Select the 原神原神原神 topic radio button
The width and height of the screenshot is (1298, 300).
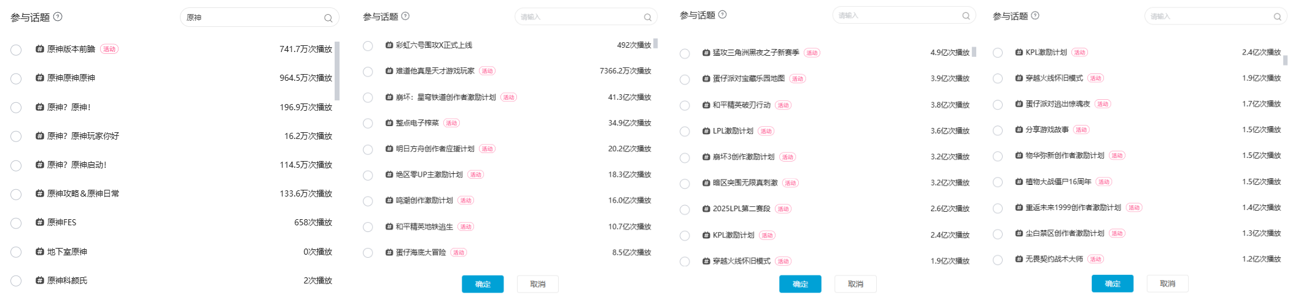(x=16, y=79)
